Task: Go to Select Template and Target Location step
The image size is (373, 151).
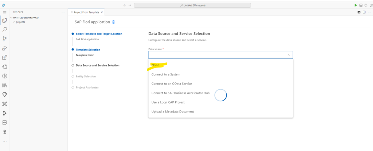Action: pyautogui.click(x=99, y=34)
